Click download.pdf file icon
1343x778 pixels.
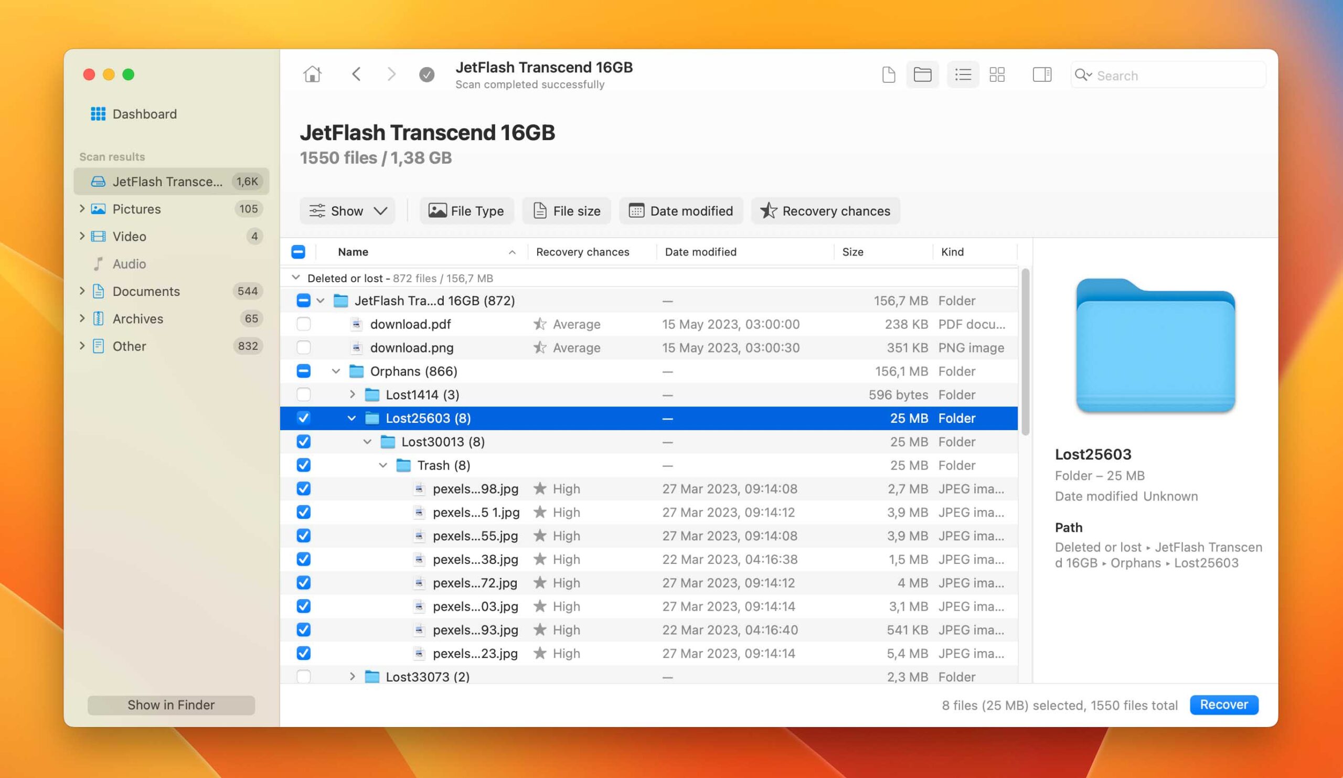(x=357, y=324)
